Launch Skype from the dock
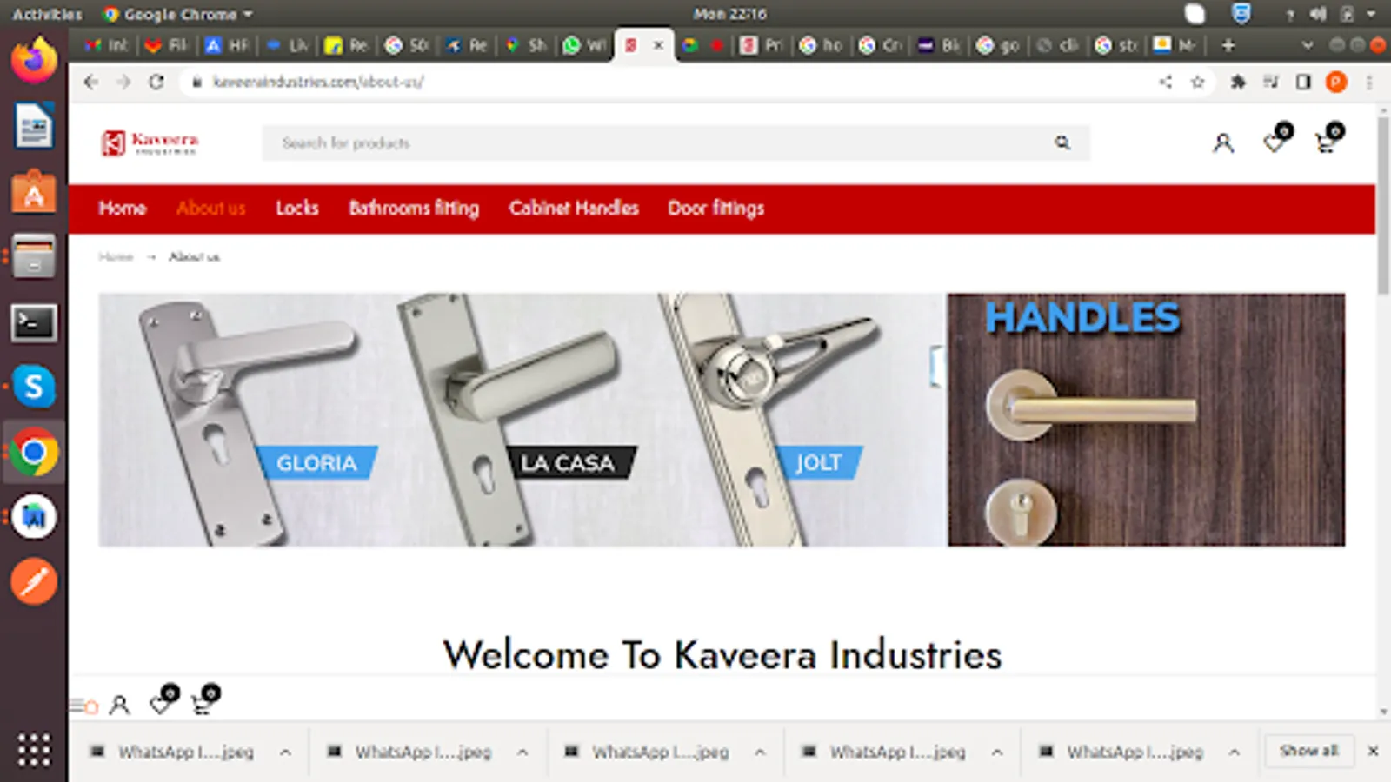Image resolution: width=1391 pixels, height=782 pixels. [x=34, y=387]
